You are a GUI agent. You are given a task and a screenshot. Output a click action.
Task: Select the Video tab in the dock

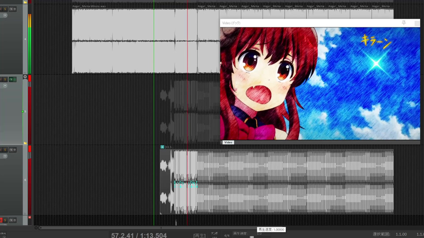(x=228, y=142)
